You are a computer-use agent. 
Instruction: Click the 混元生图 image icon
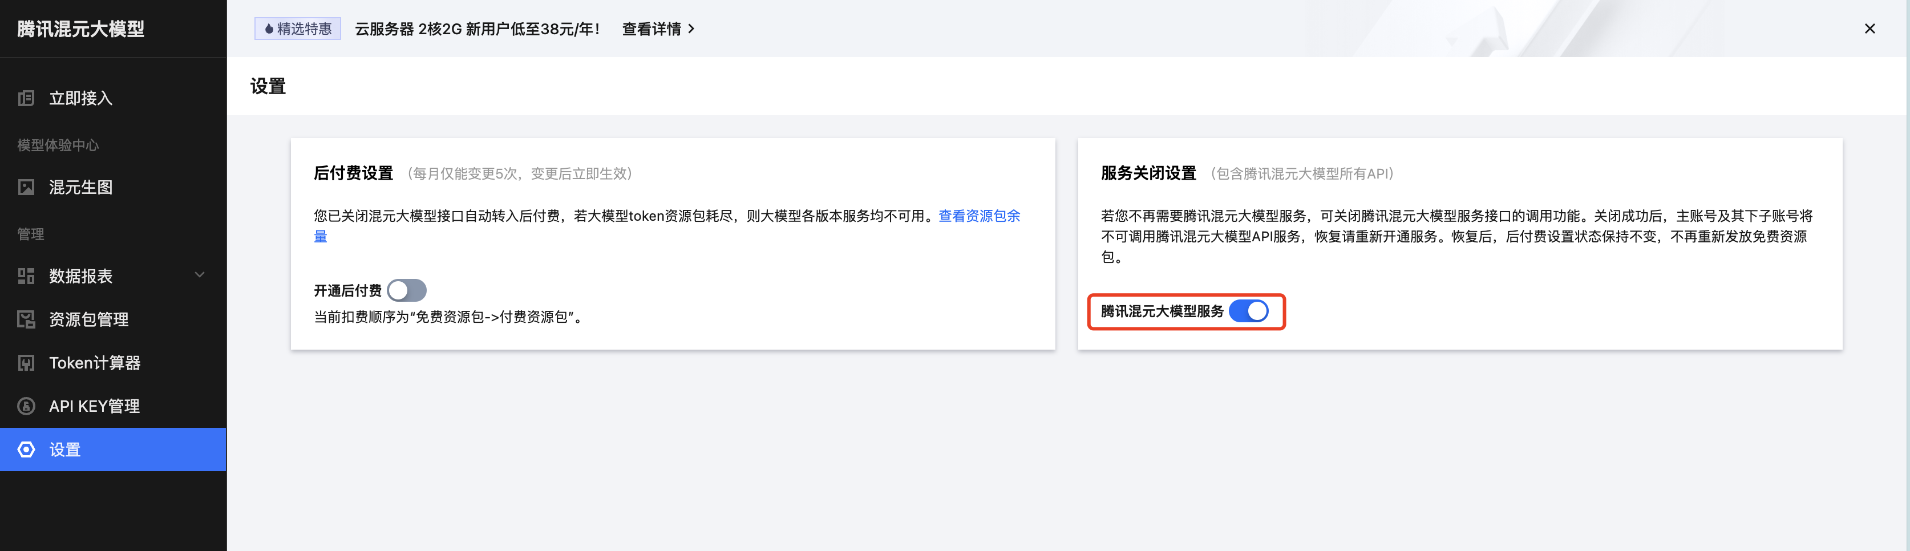(x=26, y=187)
